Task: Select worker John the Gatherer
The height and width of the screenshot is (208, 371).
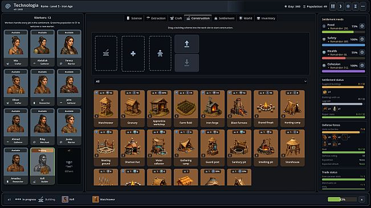Action: (69, 88)
